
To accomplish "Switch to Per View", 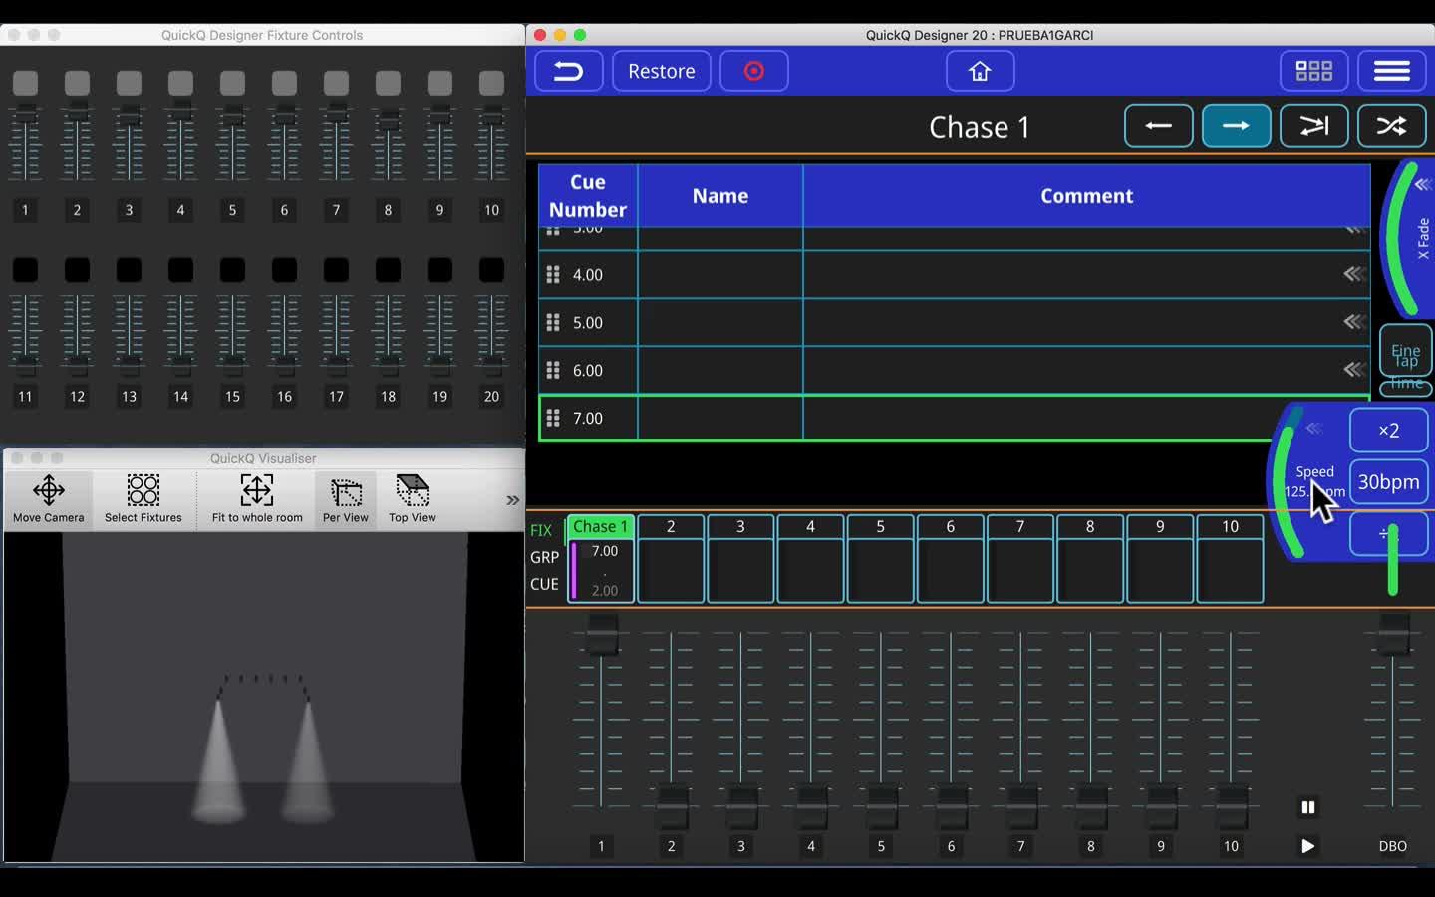I will coord(345,498).
